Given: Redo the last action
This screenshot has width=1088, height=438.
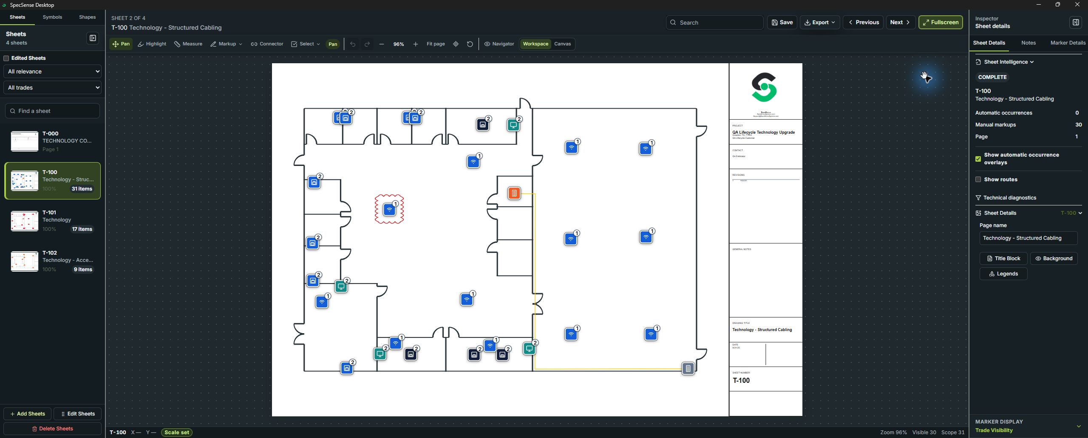Looking at the screenshot, I should pos(367,44).
